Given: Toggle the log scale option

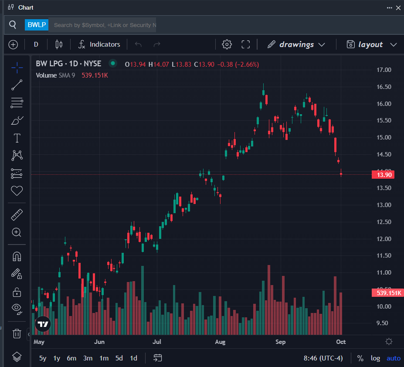Looking at the screenshot, I should coord(375,358).
